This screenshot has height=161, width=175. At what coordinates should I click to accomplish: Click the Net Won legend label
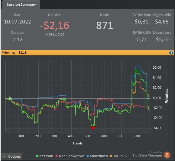46,156
